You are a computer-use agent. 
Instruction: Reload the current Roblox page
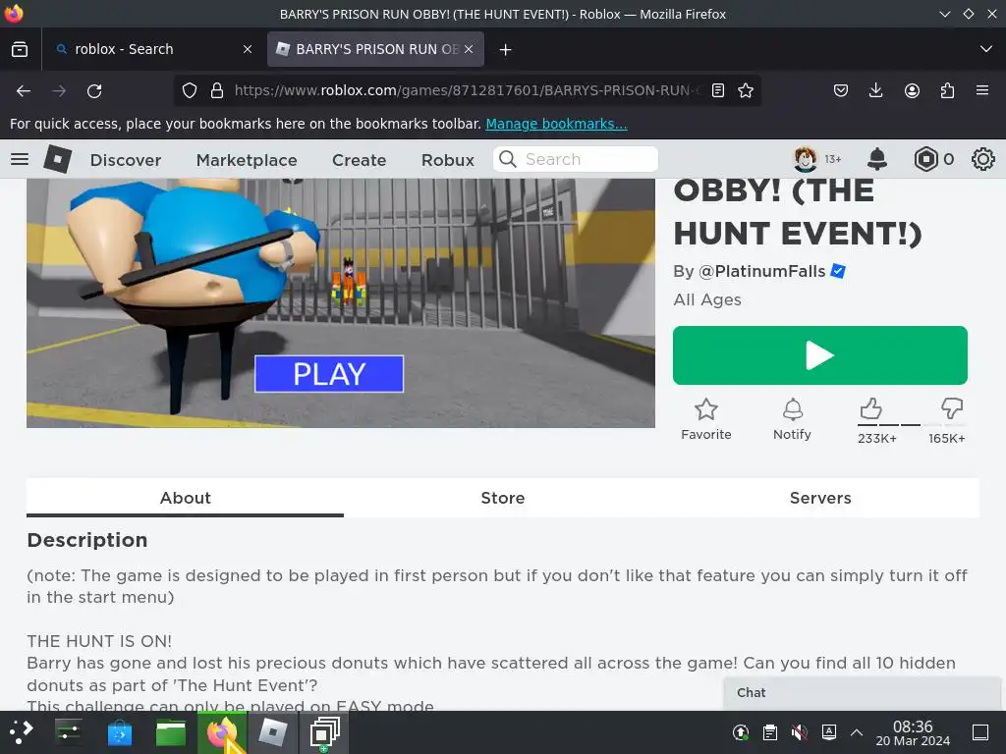[x=94, y=91]
